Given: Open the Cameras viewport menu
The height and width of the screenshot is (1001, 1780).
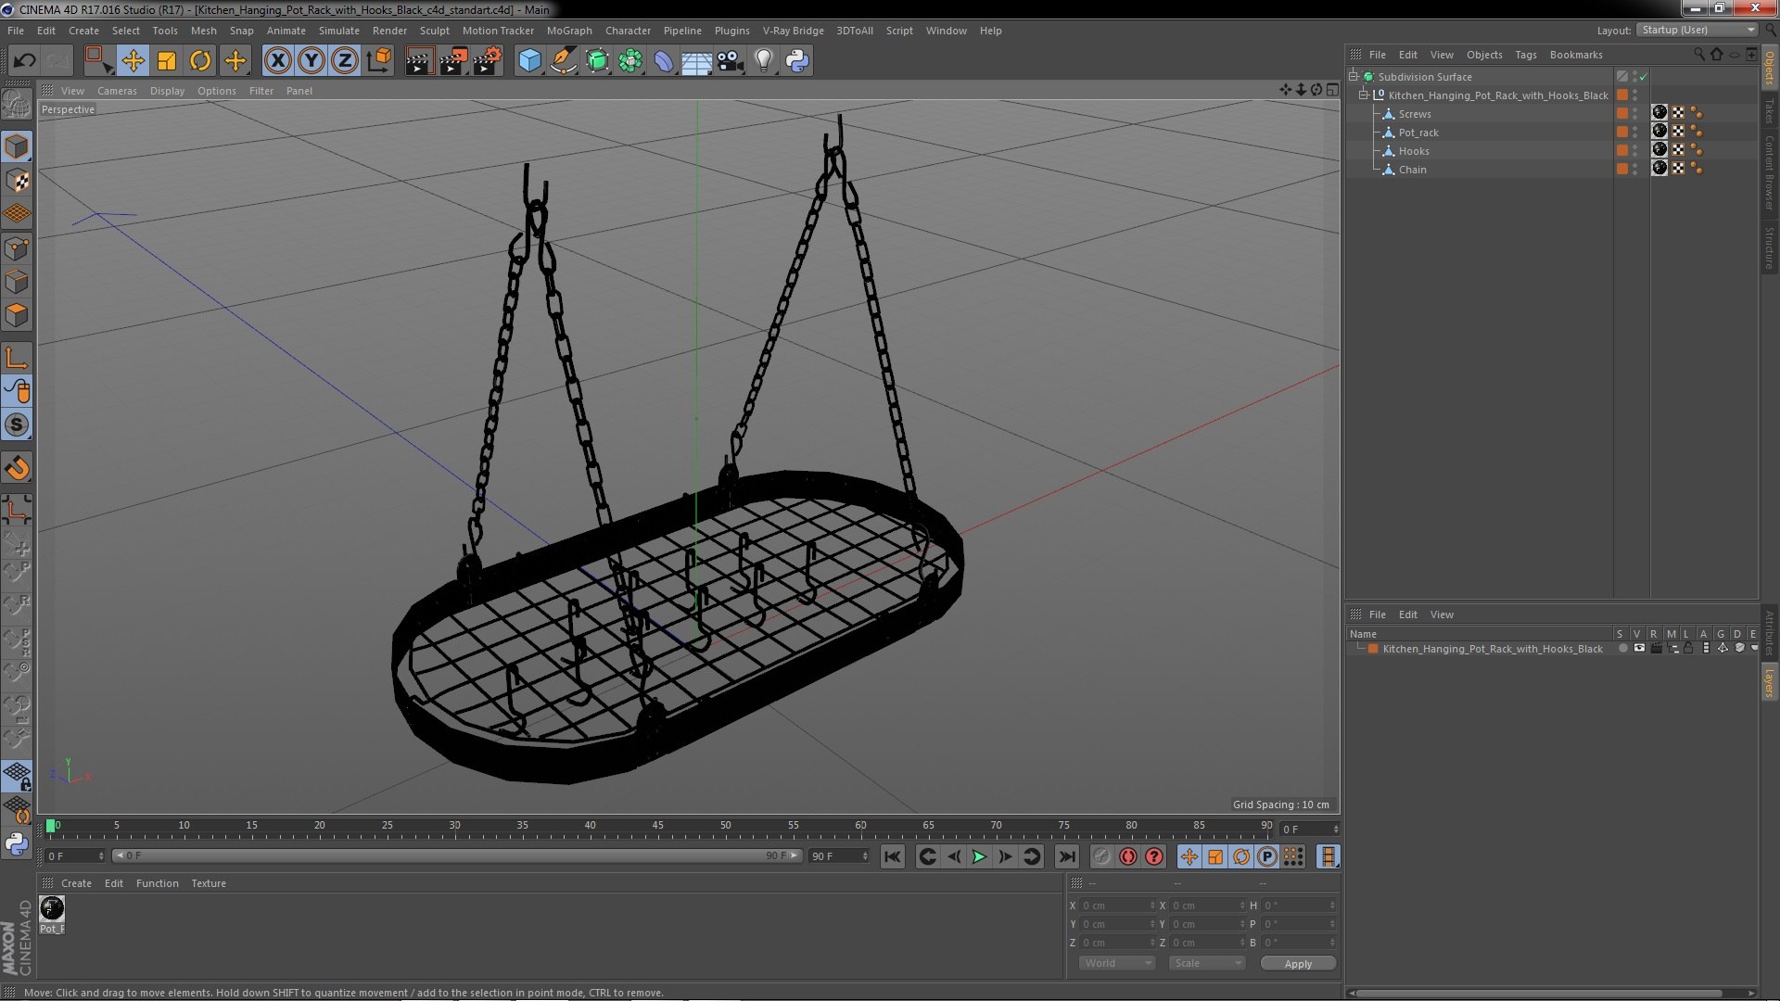Looking at the screenshot, I should (x=117, y=91).
